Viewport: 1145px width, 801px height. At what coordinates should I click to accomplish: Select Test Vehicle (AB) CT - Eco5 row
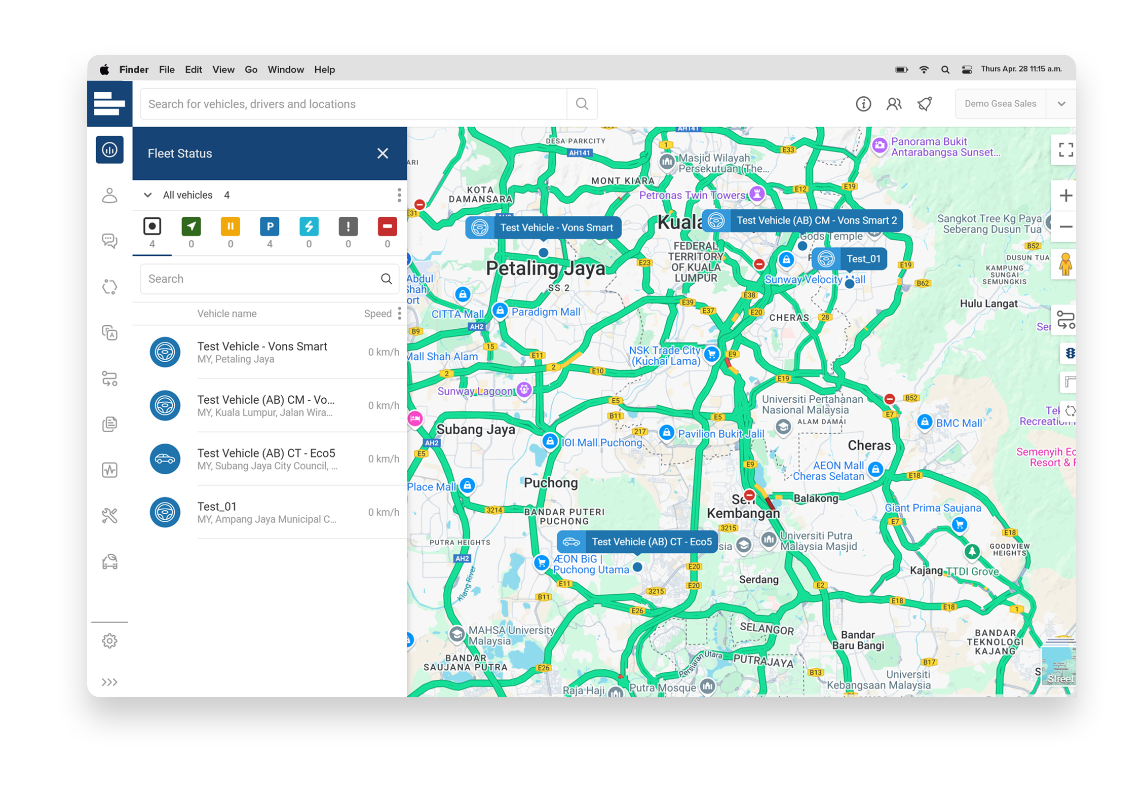(x=270, y=459)
